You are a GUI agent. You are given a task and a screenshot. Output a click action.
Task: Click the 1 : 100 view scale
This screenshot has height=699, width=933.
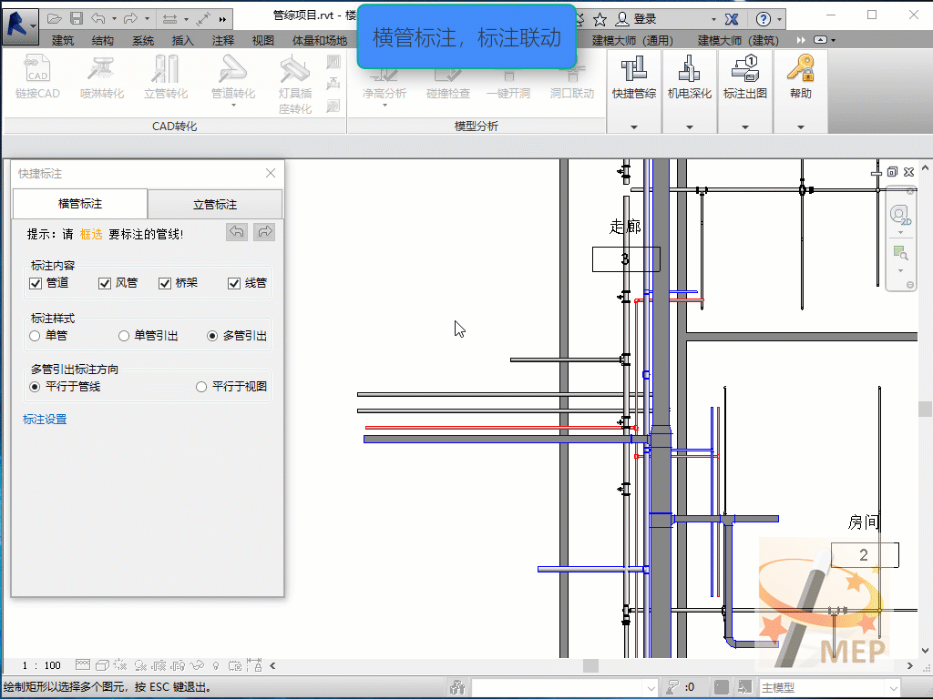[41, 665]
